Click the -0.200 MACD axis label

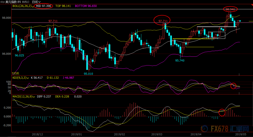point(7,125)
